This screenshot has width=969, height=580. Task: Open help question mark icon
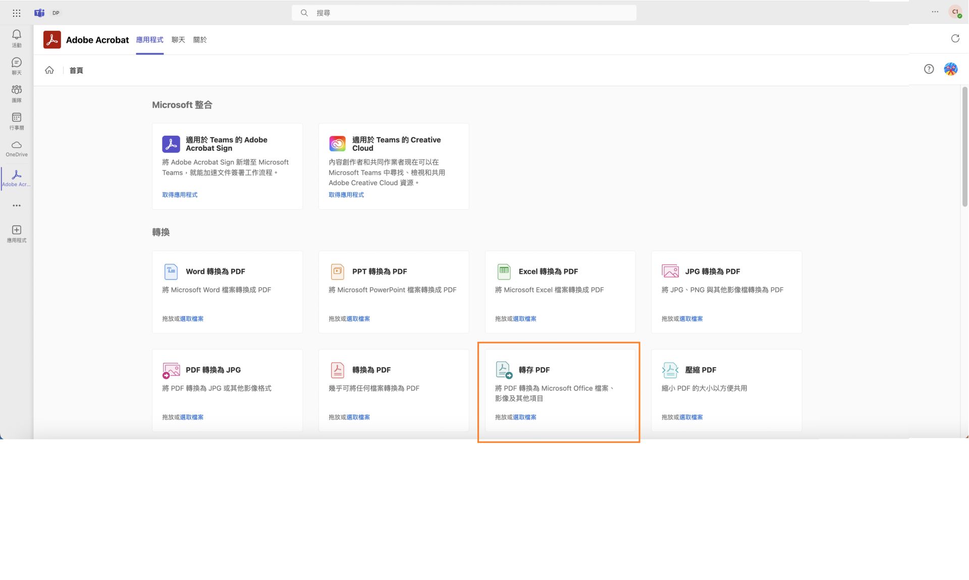pos(929,69)
